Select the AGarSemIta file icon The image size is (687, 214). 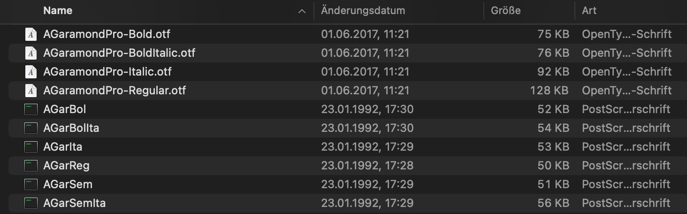pyautogui.click(x=31, y=203)
